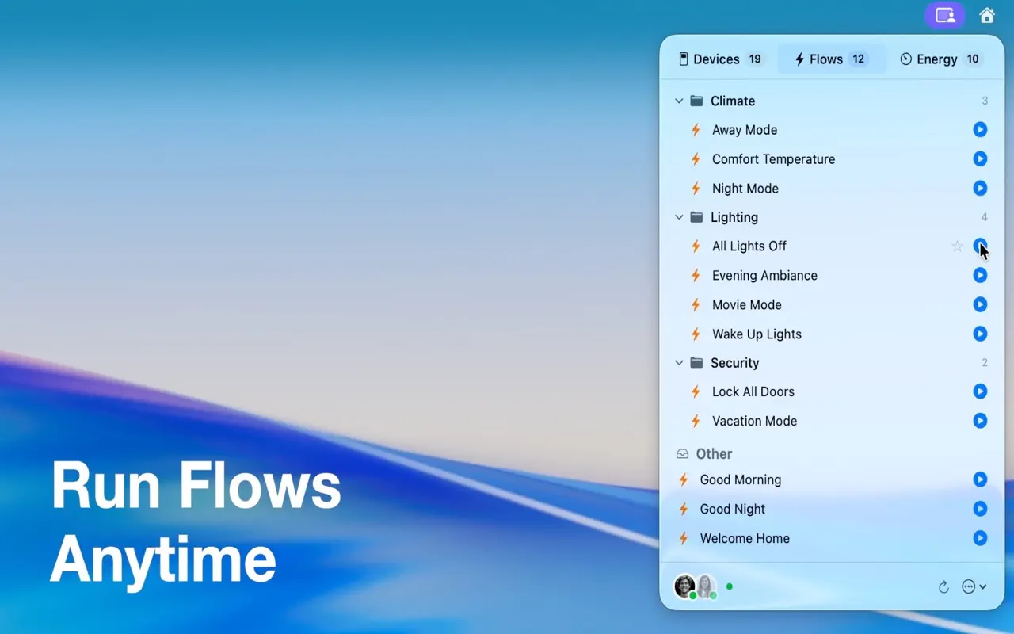This screenshot has height=634, width=1014.
Task: Click the home icon in menu bar
Action: pyautogui.click(x=986, y=15)
